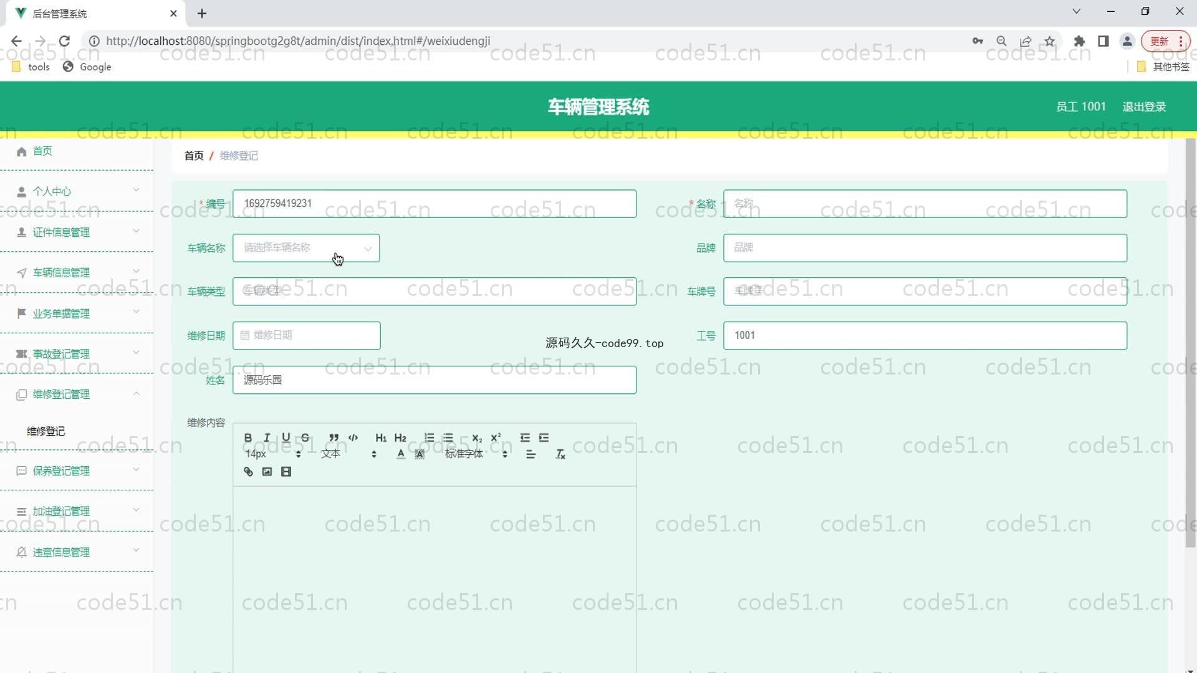Open the 文本 heading style dropdown
Image resolution: width=1197 pixels, height=673 pixels.
349,454
